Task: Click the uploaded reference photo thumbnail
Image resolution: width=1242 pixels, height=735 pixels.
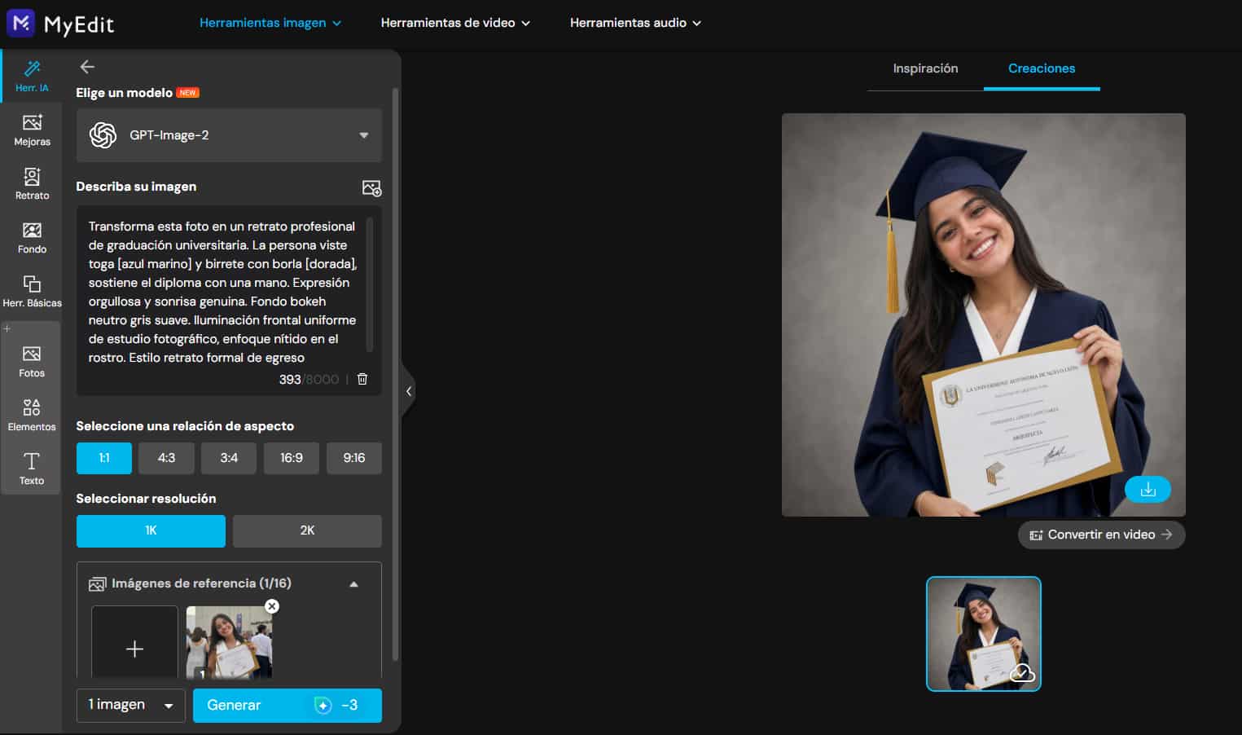Action: pos(230,642)
